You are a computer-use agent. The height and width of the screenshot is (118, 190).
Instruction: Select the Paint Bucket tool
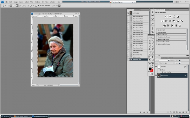coord(153,52)
